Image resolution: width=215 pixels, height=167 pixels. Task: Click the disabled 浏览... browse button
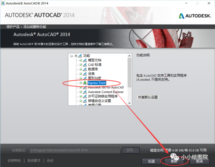point(131,150)
